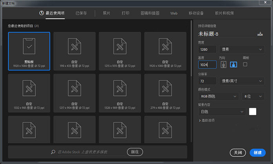Open the photo (照片) tab
Screen dimensions: 273x164
(106, 13)
